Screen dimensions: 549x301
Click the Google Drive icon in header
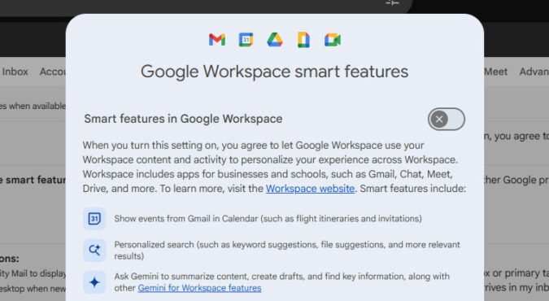click(x=275, y=40)
